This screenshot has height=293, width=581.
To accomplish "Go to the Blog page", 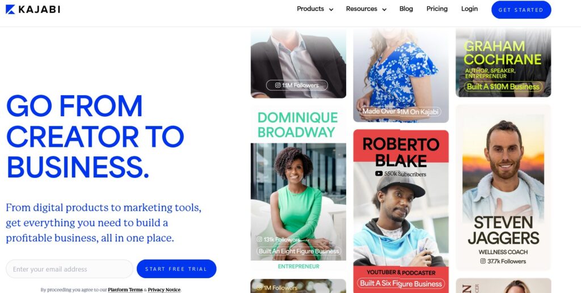I will (406, 9).
